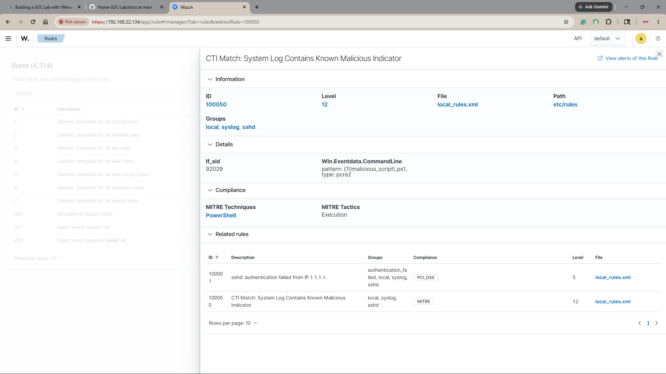666x374 pixels.
Task: Close the Home-SOC-Lab GitHub tab
Action: tap(162, 7)
